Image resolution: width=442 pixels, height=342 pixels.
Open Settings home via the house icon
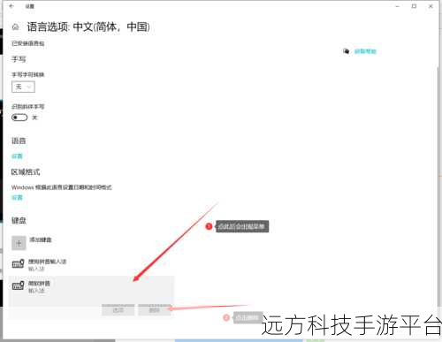coord(15,27)
